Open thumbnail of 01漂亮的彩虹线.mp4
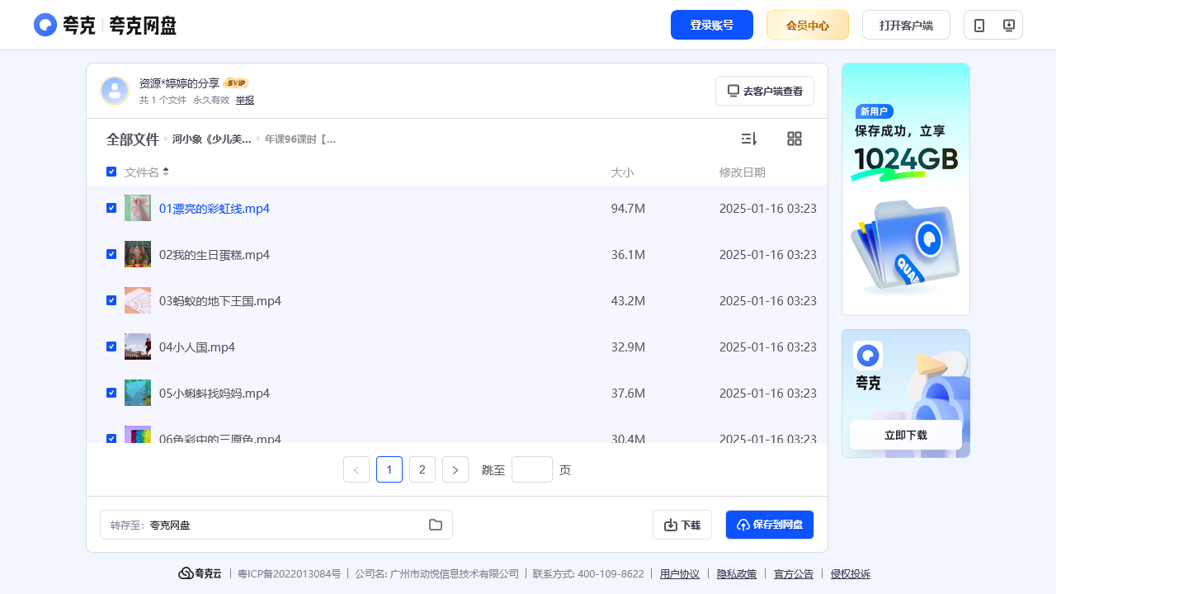Screen dimensions: 1198x594 (138, 208)
